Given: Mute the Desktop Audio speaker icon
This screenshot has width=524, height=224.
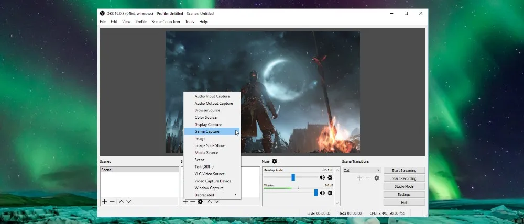Looking at the screenshot, I should coord(322,177).
